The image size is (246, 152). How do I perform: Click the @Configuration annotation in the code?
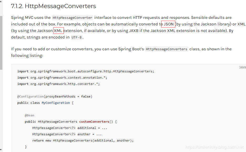(x=30, y=96)
